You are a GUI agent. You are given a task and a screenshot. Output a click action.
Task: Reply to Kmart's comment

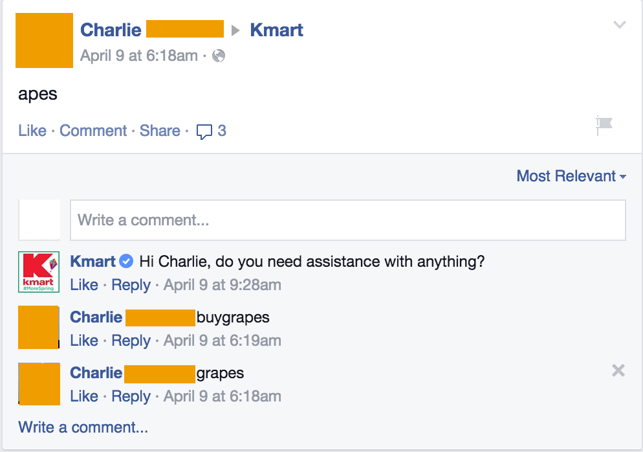pyautogui.click(x=131, y=284)
